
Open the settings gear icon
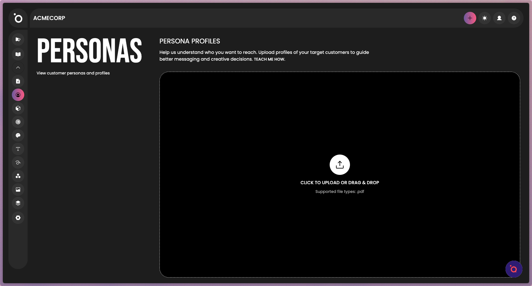[18, 218]
